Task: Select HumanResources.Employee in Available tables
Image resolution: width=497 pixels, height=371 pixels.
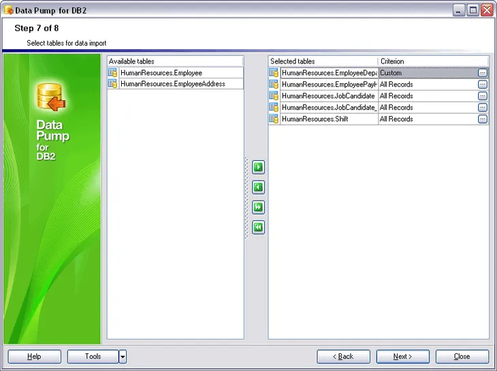Action: [x=181, y=73]
